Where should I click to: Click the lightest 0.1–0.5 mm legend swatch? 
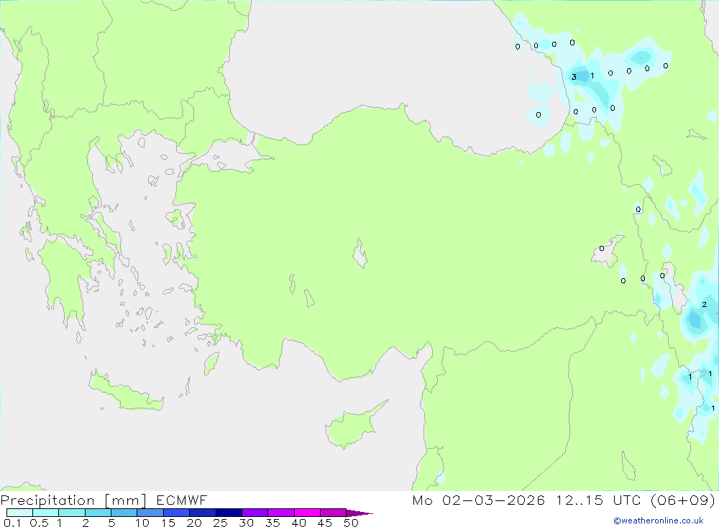[19, 513]
